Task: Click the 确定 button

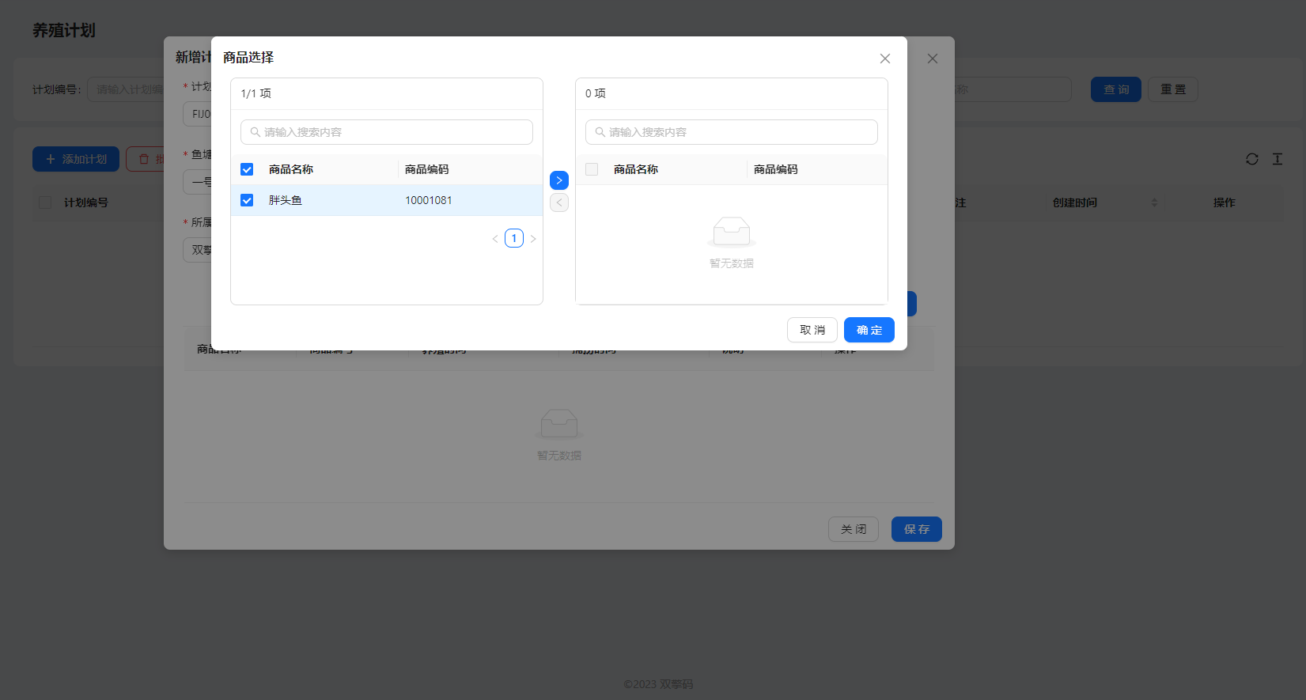Action: pos(869,330)
